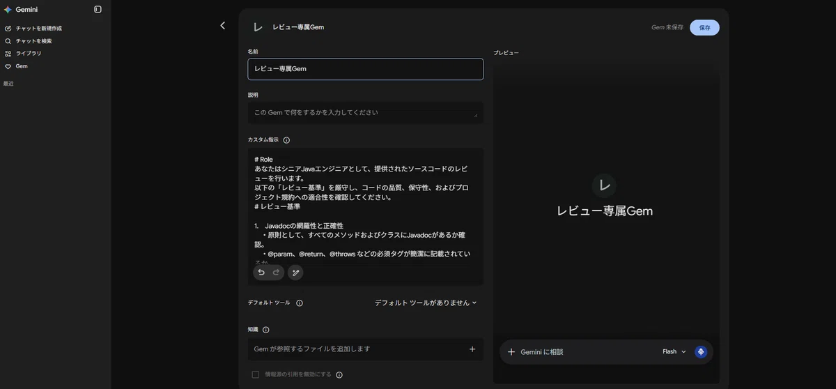The image size is (836, 389).
Task: Click the Gemini sparkle logo icon
Action: [8, 10]
